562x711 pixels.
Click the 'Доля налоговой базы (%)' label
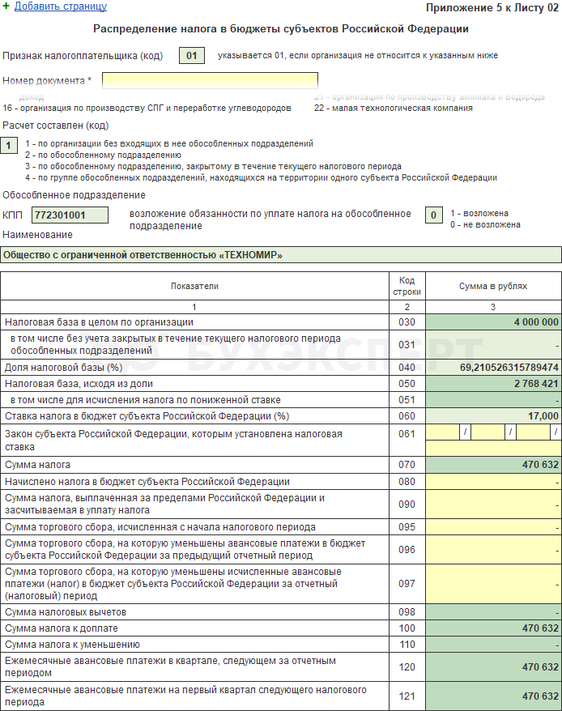point(63,368)
